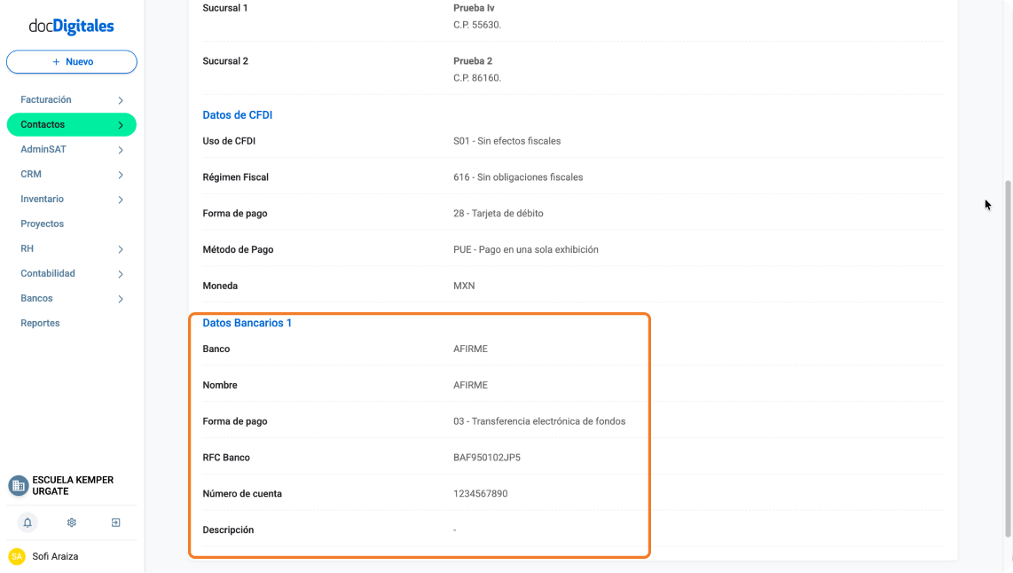This screenshot has height=573, width=1013.
Task: Open the Contabilidad menu item
Action: pyautogui.click(x=48, y=274)
